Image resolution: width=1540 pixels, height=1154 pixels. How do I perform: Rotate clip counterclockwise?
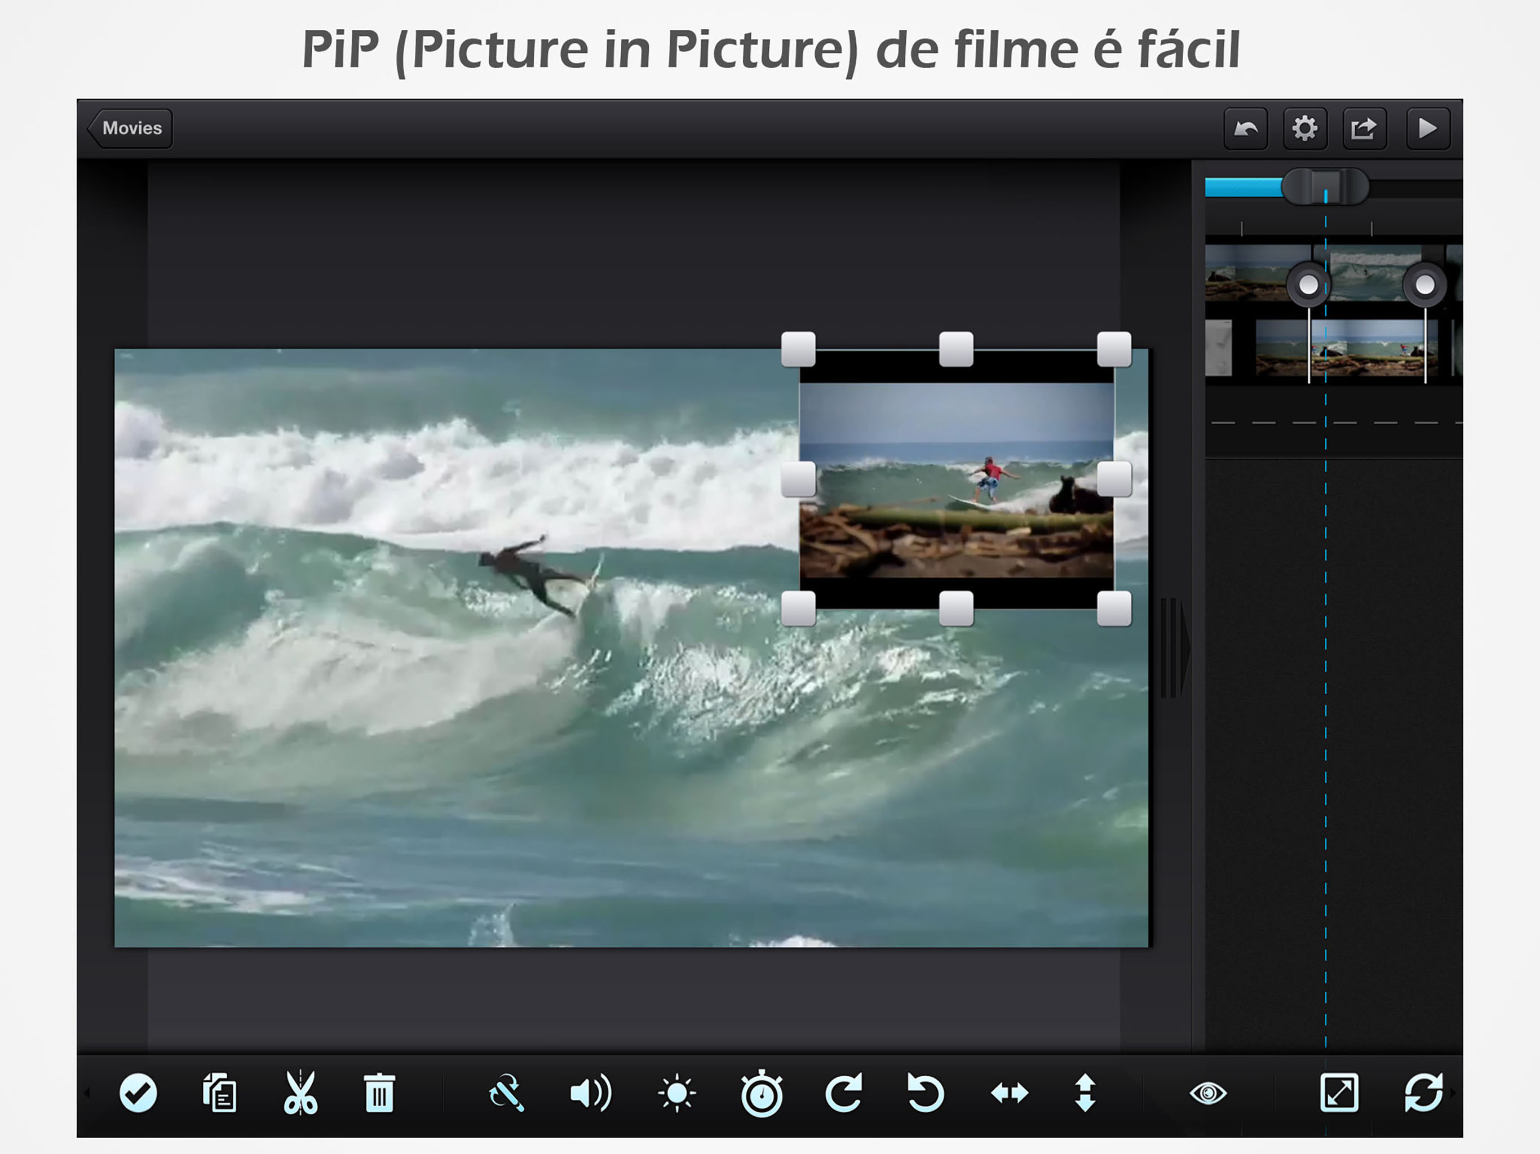pos(926,1094)
